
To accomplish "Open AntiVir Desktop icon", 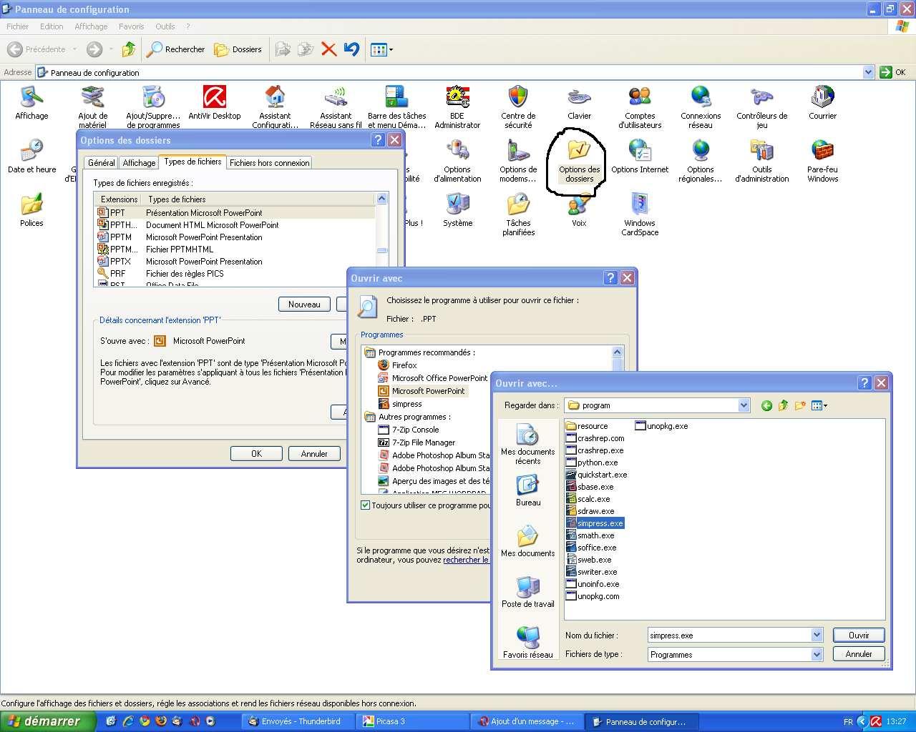I will (214, 103).
